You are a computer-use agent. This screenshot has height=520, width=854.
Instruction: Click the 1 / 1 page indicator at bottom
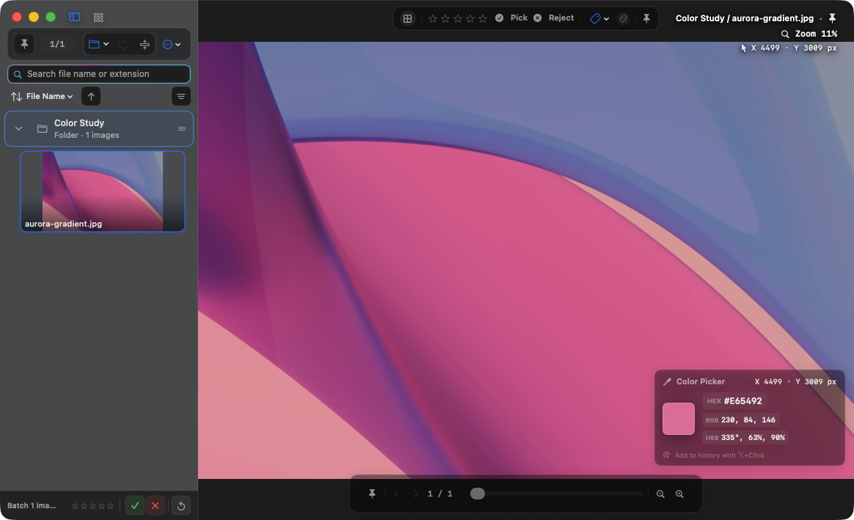(440, 494)
